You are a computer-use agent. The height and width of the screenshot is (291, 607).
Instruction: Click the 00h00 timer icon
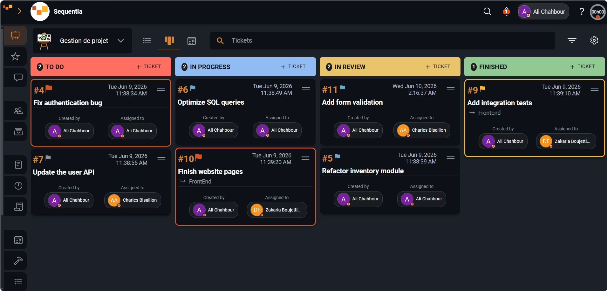597,12
